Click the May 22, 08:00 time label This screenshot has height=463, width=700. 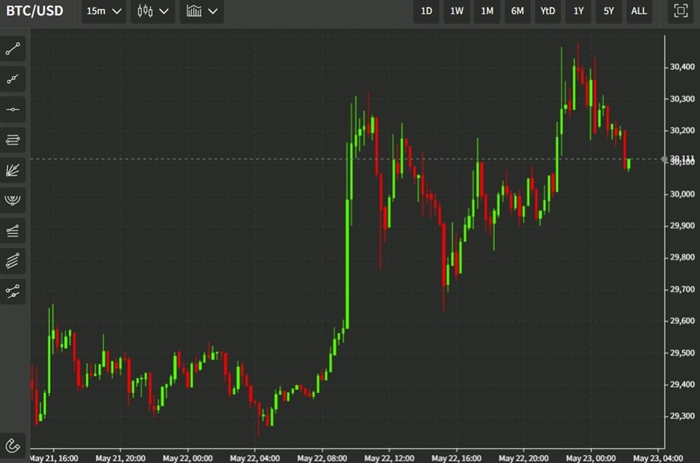322,458
